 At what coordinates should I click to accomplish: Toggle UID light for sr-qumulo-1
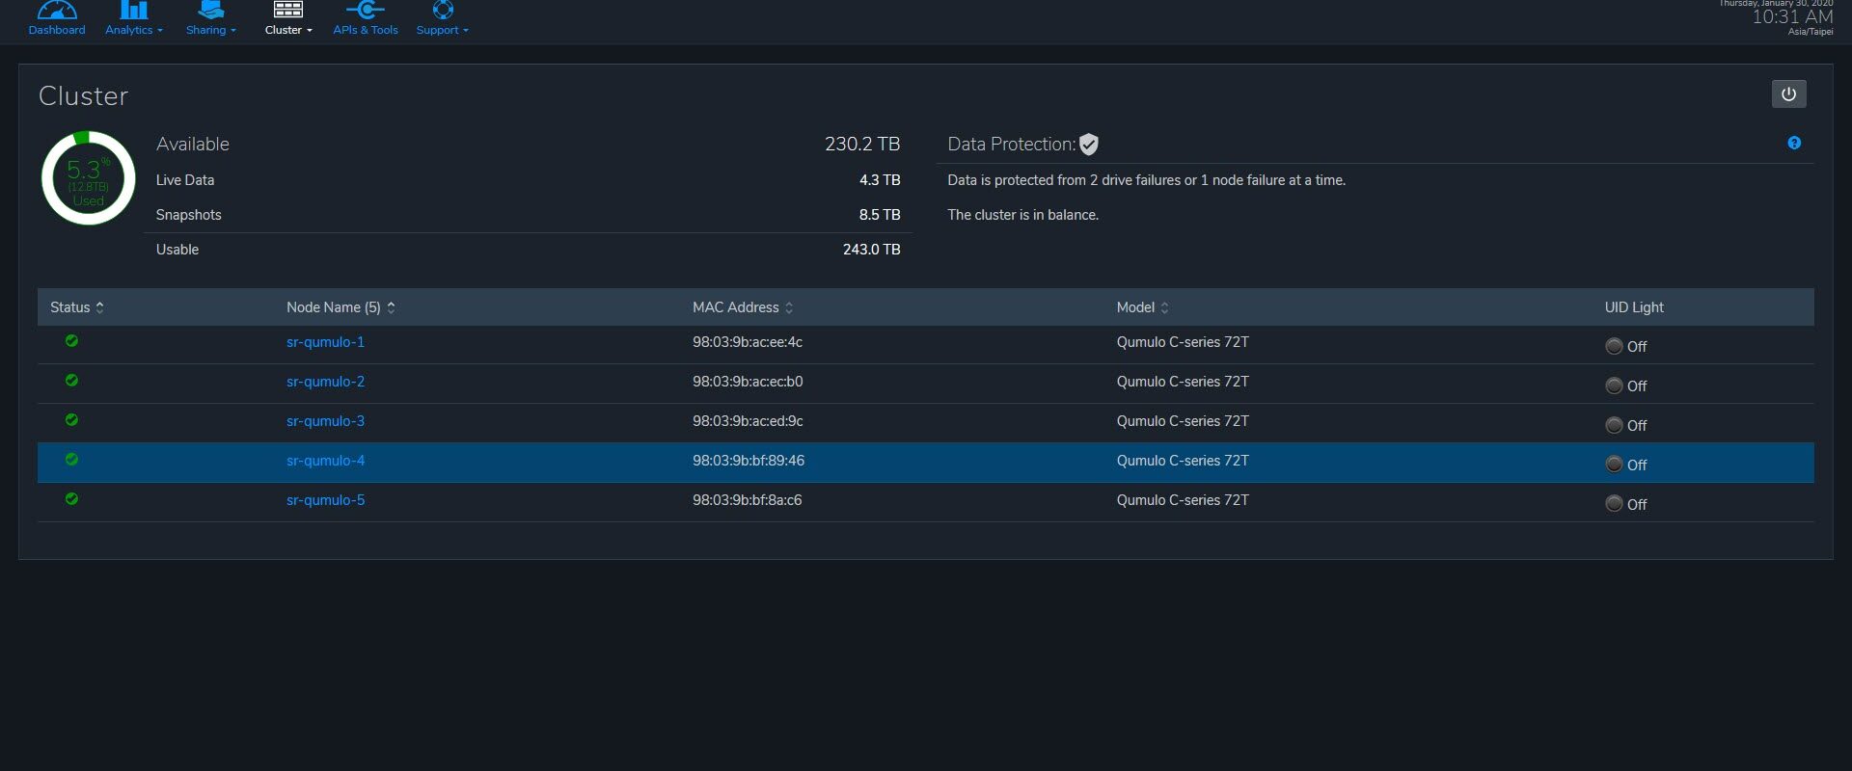tap(1614, 346)
